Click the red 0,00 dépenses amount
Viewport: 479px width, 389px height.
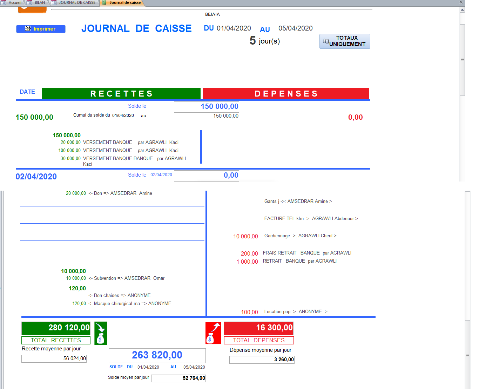coord(355,117)
